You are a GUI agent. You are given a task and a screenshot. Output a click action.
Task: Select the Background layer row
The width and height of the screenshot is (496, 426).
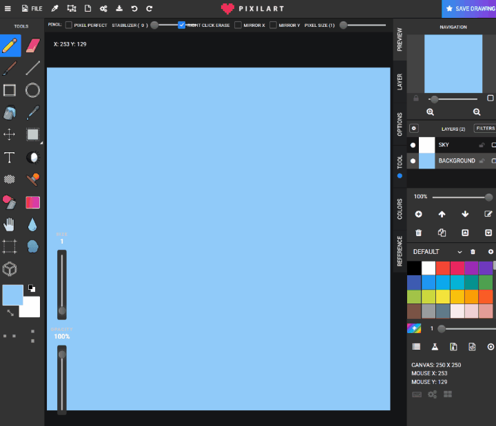point(451,161)
